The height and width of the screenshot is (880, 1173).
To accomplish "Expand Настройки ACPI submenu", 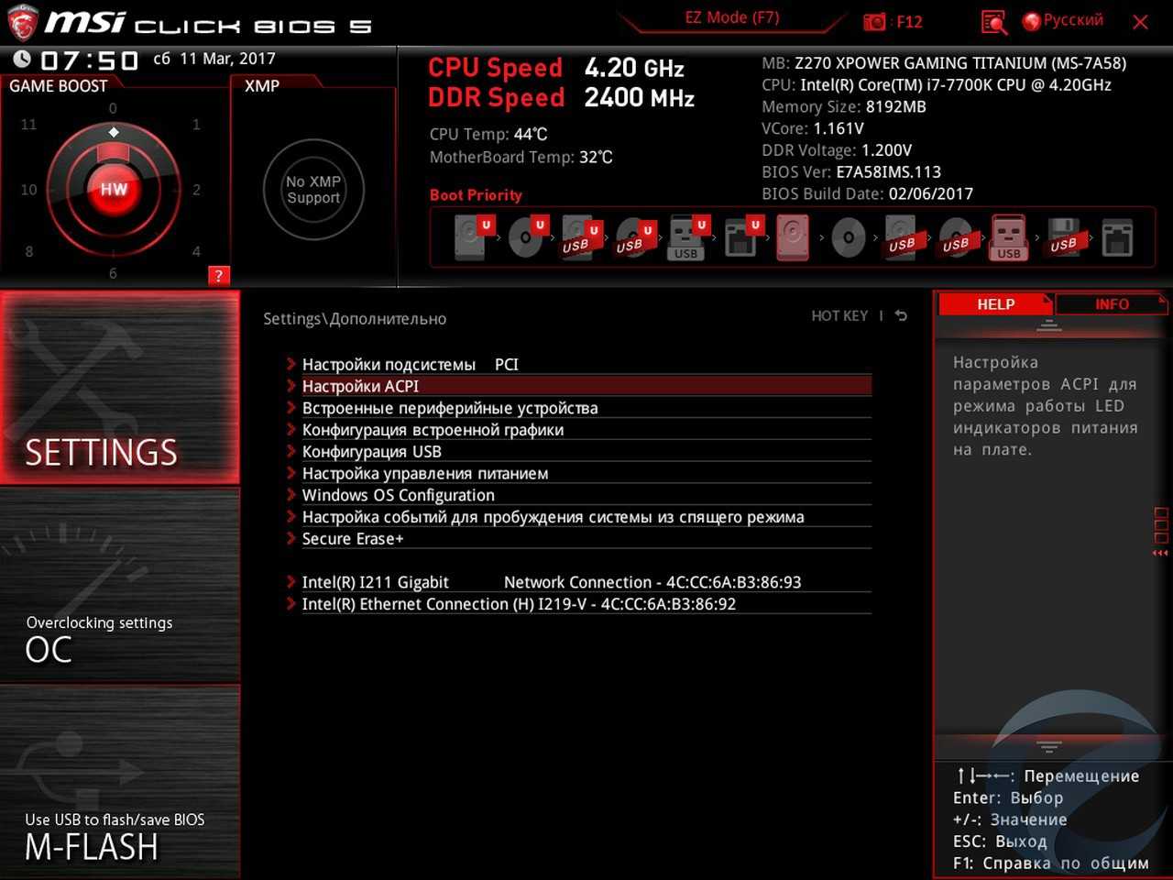I will 360,386.
